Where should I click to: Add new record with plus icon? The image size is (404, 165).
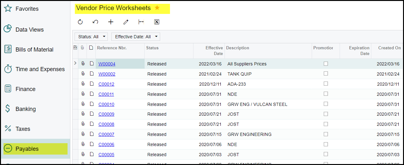coord(111,22)
